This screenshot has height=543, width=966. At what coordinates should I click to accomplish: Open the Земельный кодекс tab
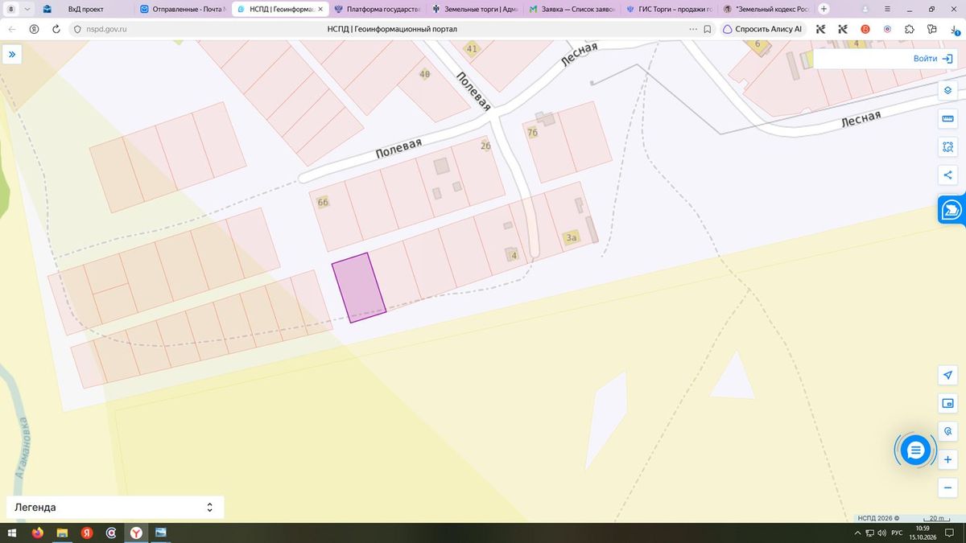coord(766,9)
